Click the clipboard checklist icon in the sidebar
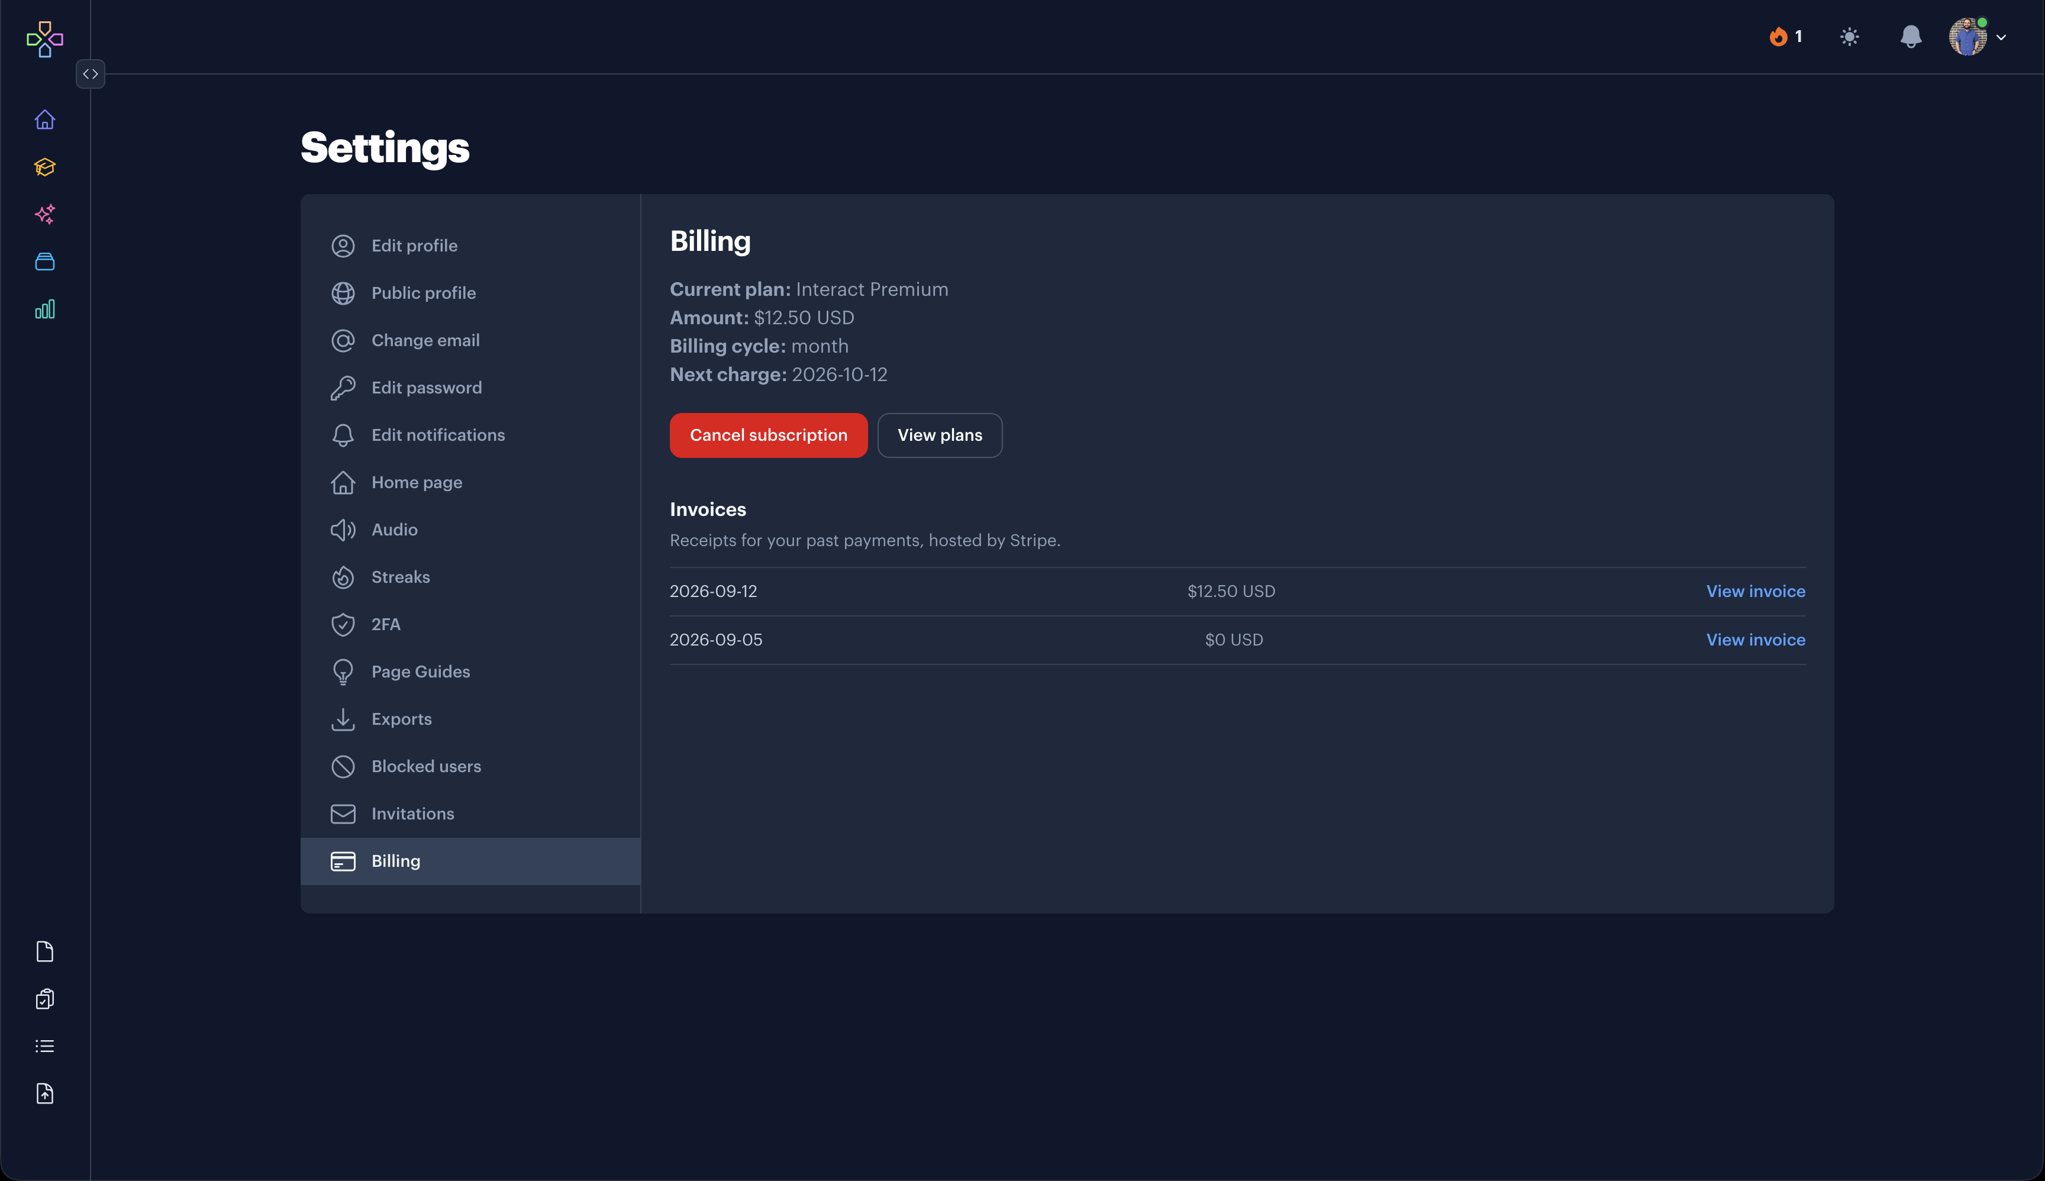Image resolution: width=2045 pixels, height=1181 pixels. click(x=44, y=999)
